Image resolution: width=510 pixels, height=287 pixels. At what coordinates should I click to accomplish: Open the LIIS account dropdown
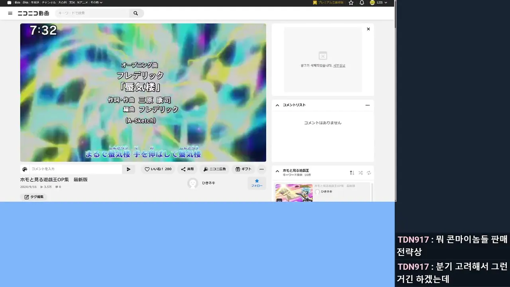click(x=382, y=2)
